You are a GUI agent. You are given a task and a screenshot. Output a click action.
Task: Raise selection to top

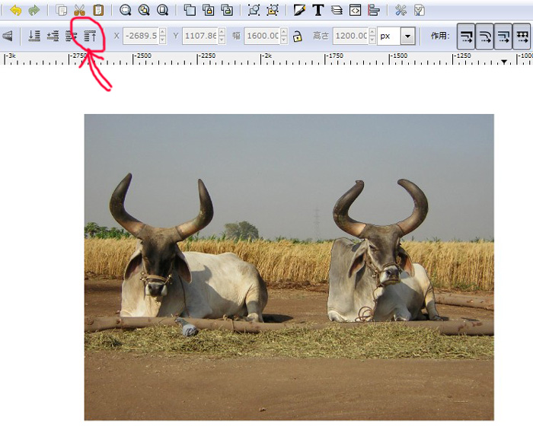(x=91, y=36)
